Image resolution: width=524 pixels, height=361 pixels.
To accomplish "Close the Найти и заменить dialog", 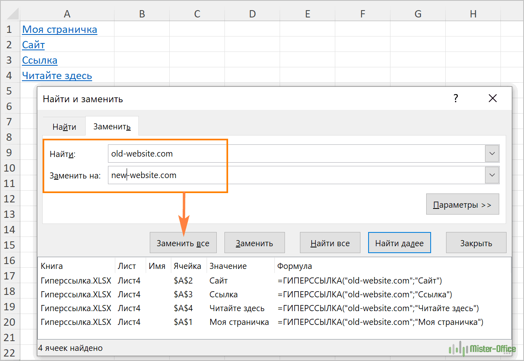I will coord(492,98).
